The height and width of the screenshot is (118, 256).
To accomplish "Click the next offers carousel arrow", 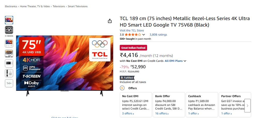I will [x=247, y=105].
